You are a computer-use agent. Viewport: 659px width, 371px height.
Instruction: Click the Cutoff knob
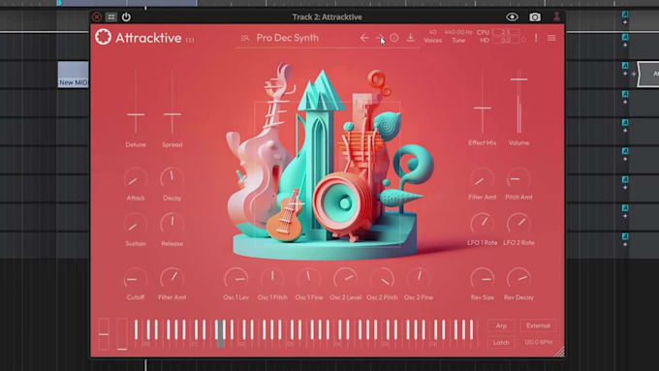point(136,278)
